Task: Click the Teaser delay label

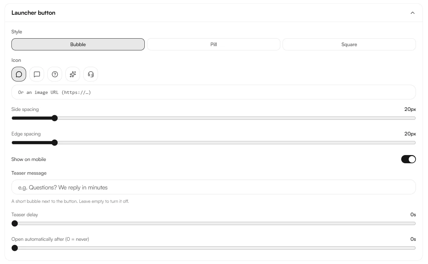Action: coord(25,215)
